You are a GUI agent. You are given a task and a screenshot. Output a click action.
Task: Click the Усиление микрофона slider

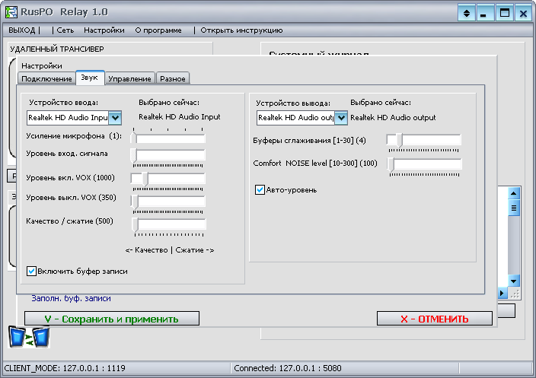tap(168, 138)
